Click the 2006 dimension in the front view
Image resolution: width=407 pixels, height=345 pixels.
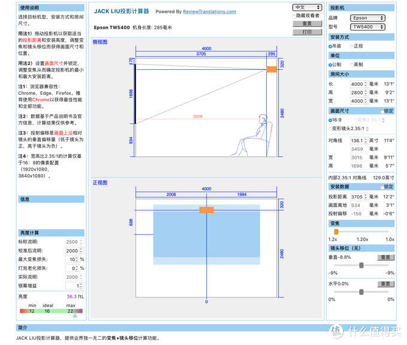pos(171,195)
